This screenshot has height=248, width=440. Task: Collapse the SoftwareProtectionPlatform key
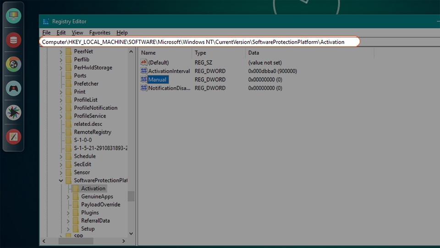pyautogui.click(x=61, y=180)
